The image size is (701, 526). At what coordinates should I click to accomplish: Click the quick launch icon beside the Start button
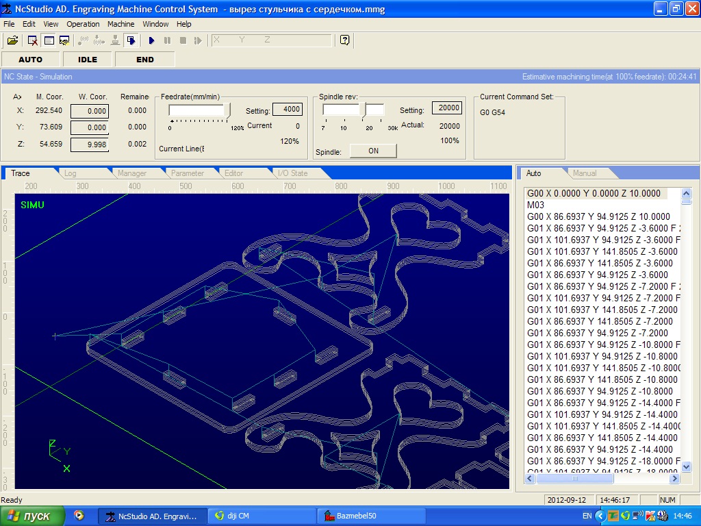point(79,515)
